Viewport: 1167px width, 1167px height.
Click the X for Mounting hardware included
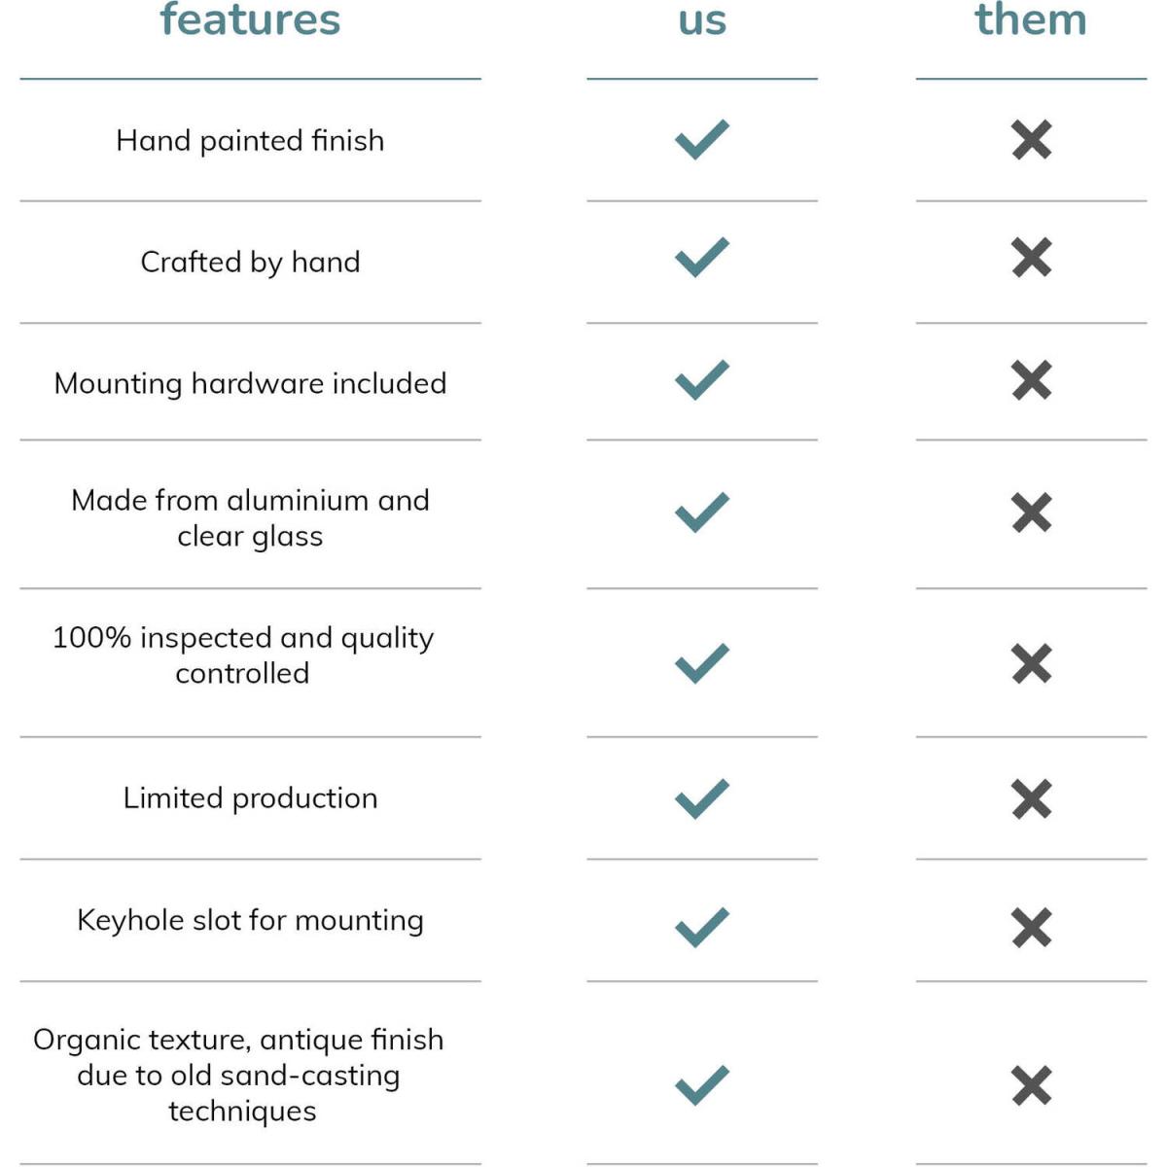(x=1031, y=380)
